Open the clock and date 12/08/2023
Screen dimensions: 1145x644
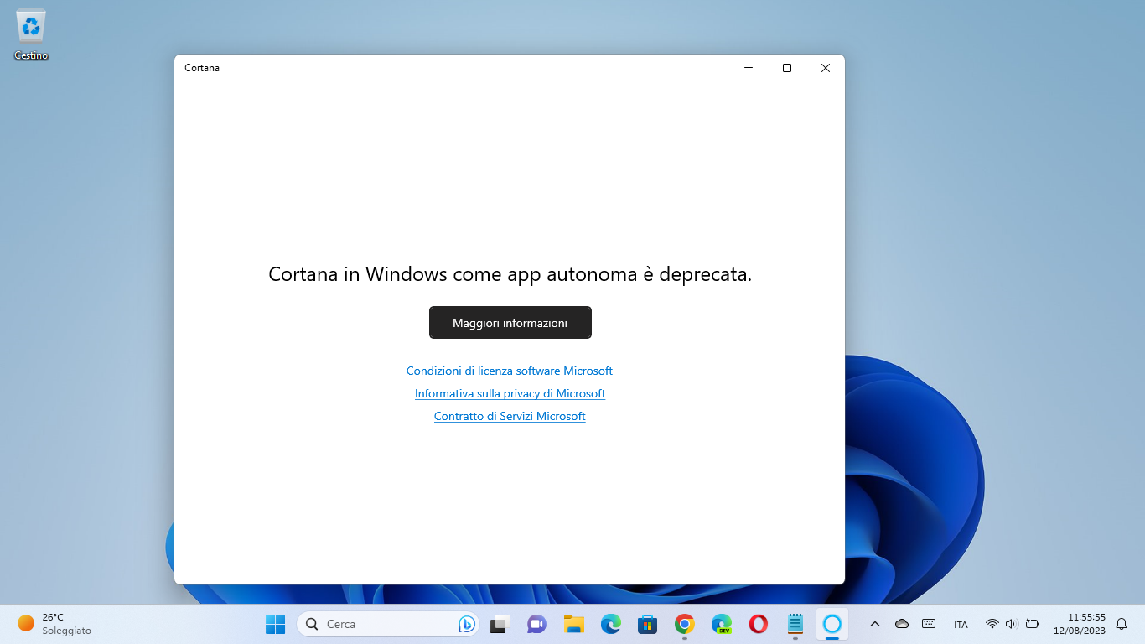(x=1080, y=624)
